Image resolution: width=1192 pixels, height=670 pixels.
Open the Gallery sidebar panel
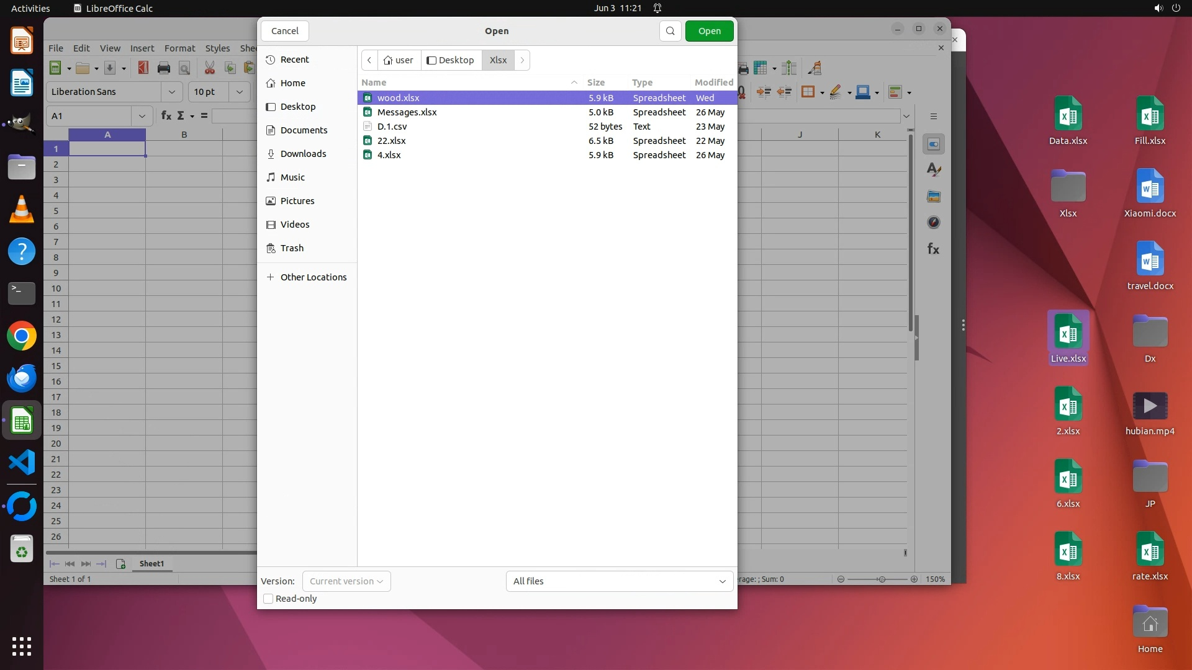point(933,197)
